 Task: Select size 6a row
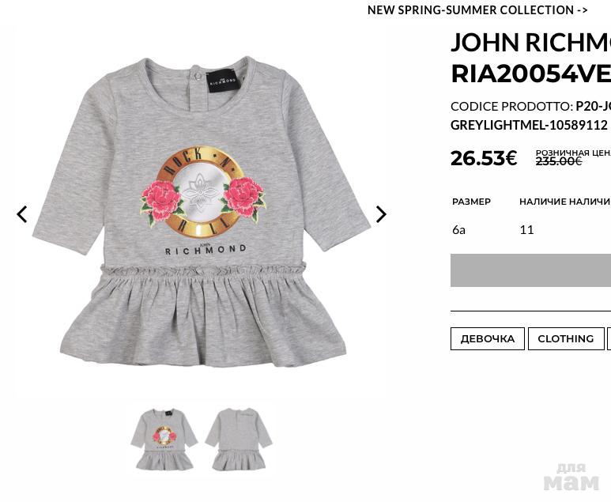tap(530, 230)
